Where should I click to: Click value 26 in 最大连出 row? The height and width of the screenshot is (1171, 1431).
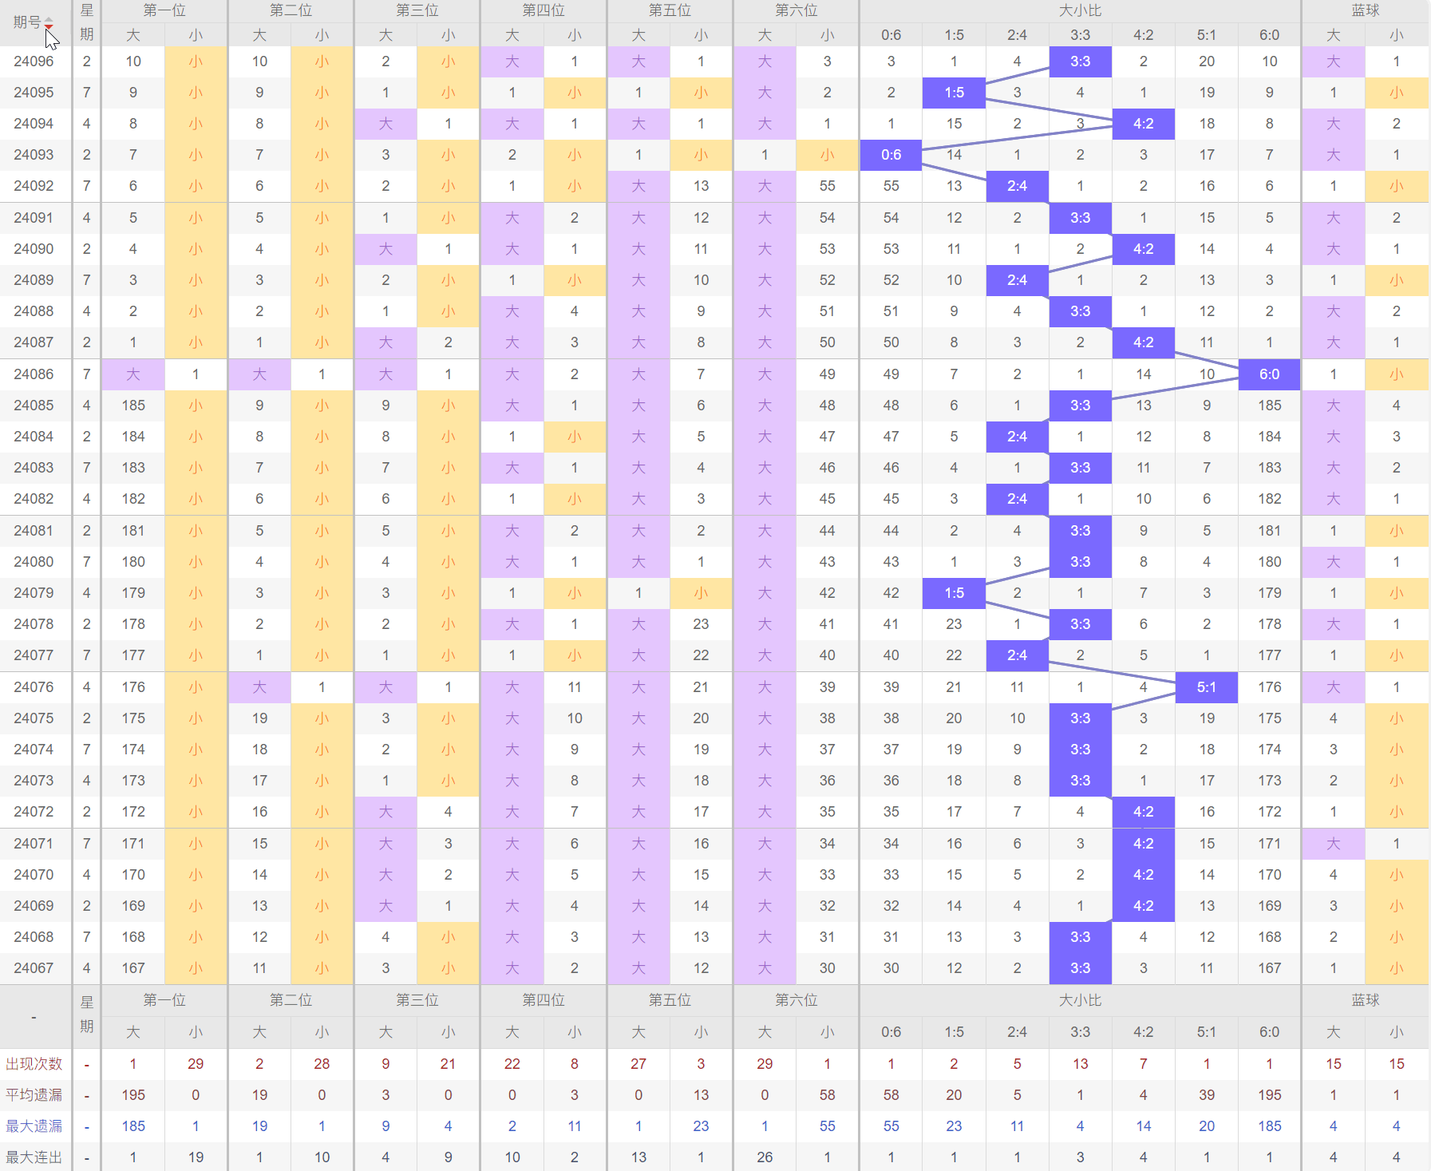(765, 1157)
